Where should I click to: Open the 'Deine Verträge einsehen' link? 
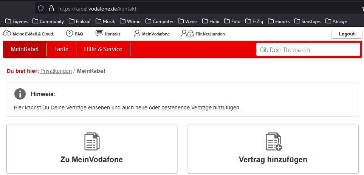pyautogui.click(x=80, y=107)
